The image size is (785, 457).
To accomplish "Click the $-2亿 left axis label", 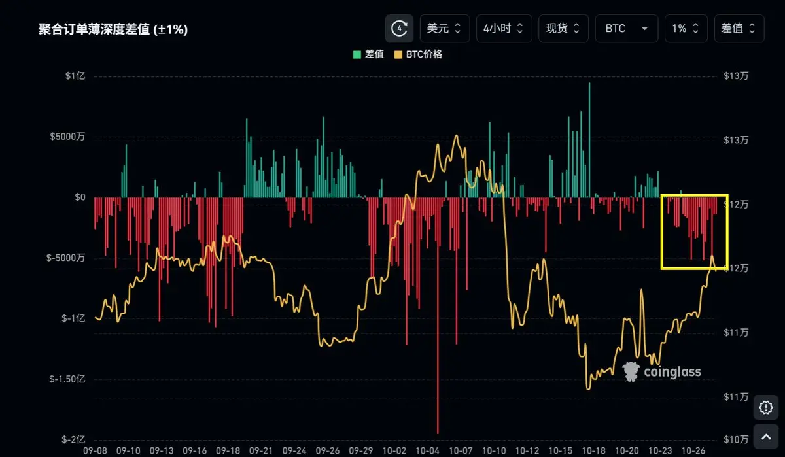I will (73, 440).
